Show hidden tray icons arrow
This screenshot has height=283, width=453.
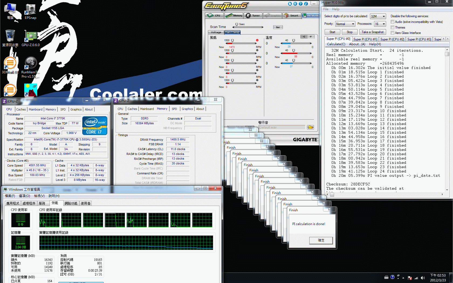click(403, 278)
